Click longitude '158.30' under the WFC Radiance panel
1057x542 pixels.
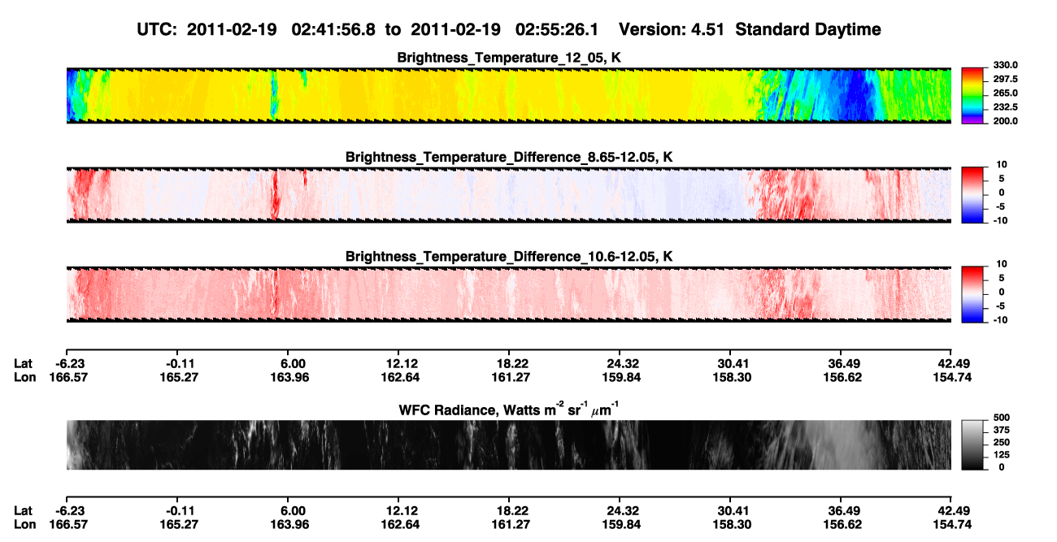(x=731, y=525)
